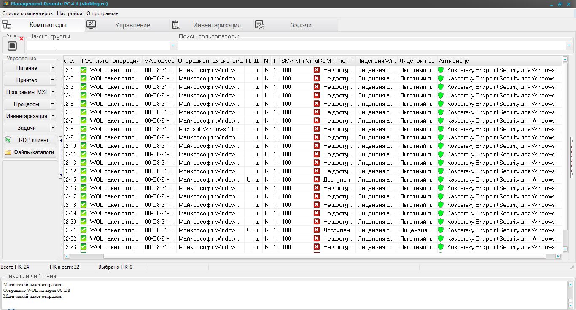Click the Отправляю WOL на адрес log line

click(x=37, y=290)
